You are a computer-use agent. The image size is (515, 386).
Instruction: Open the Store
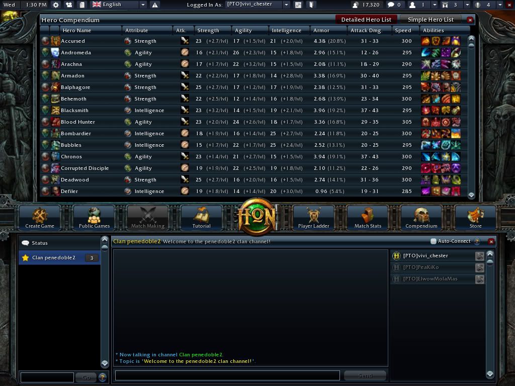click(475, 217)
